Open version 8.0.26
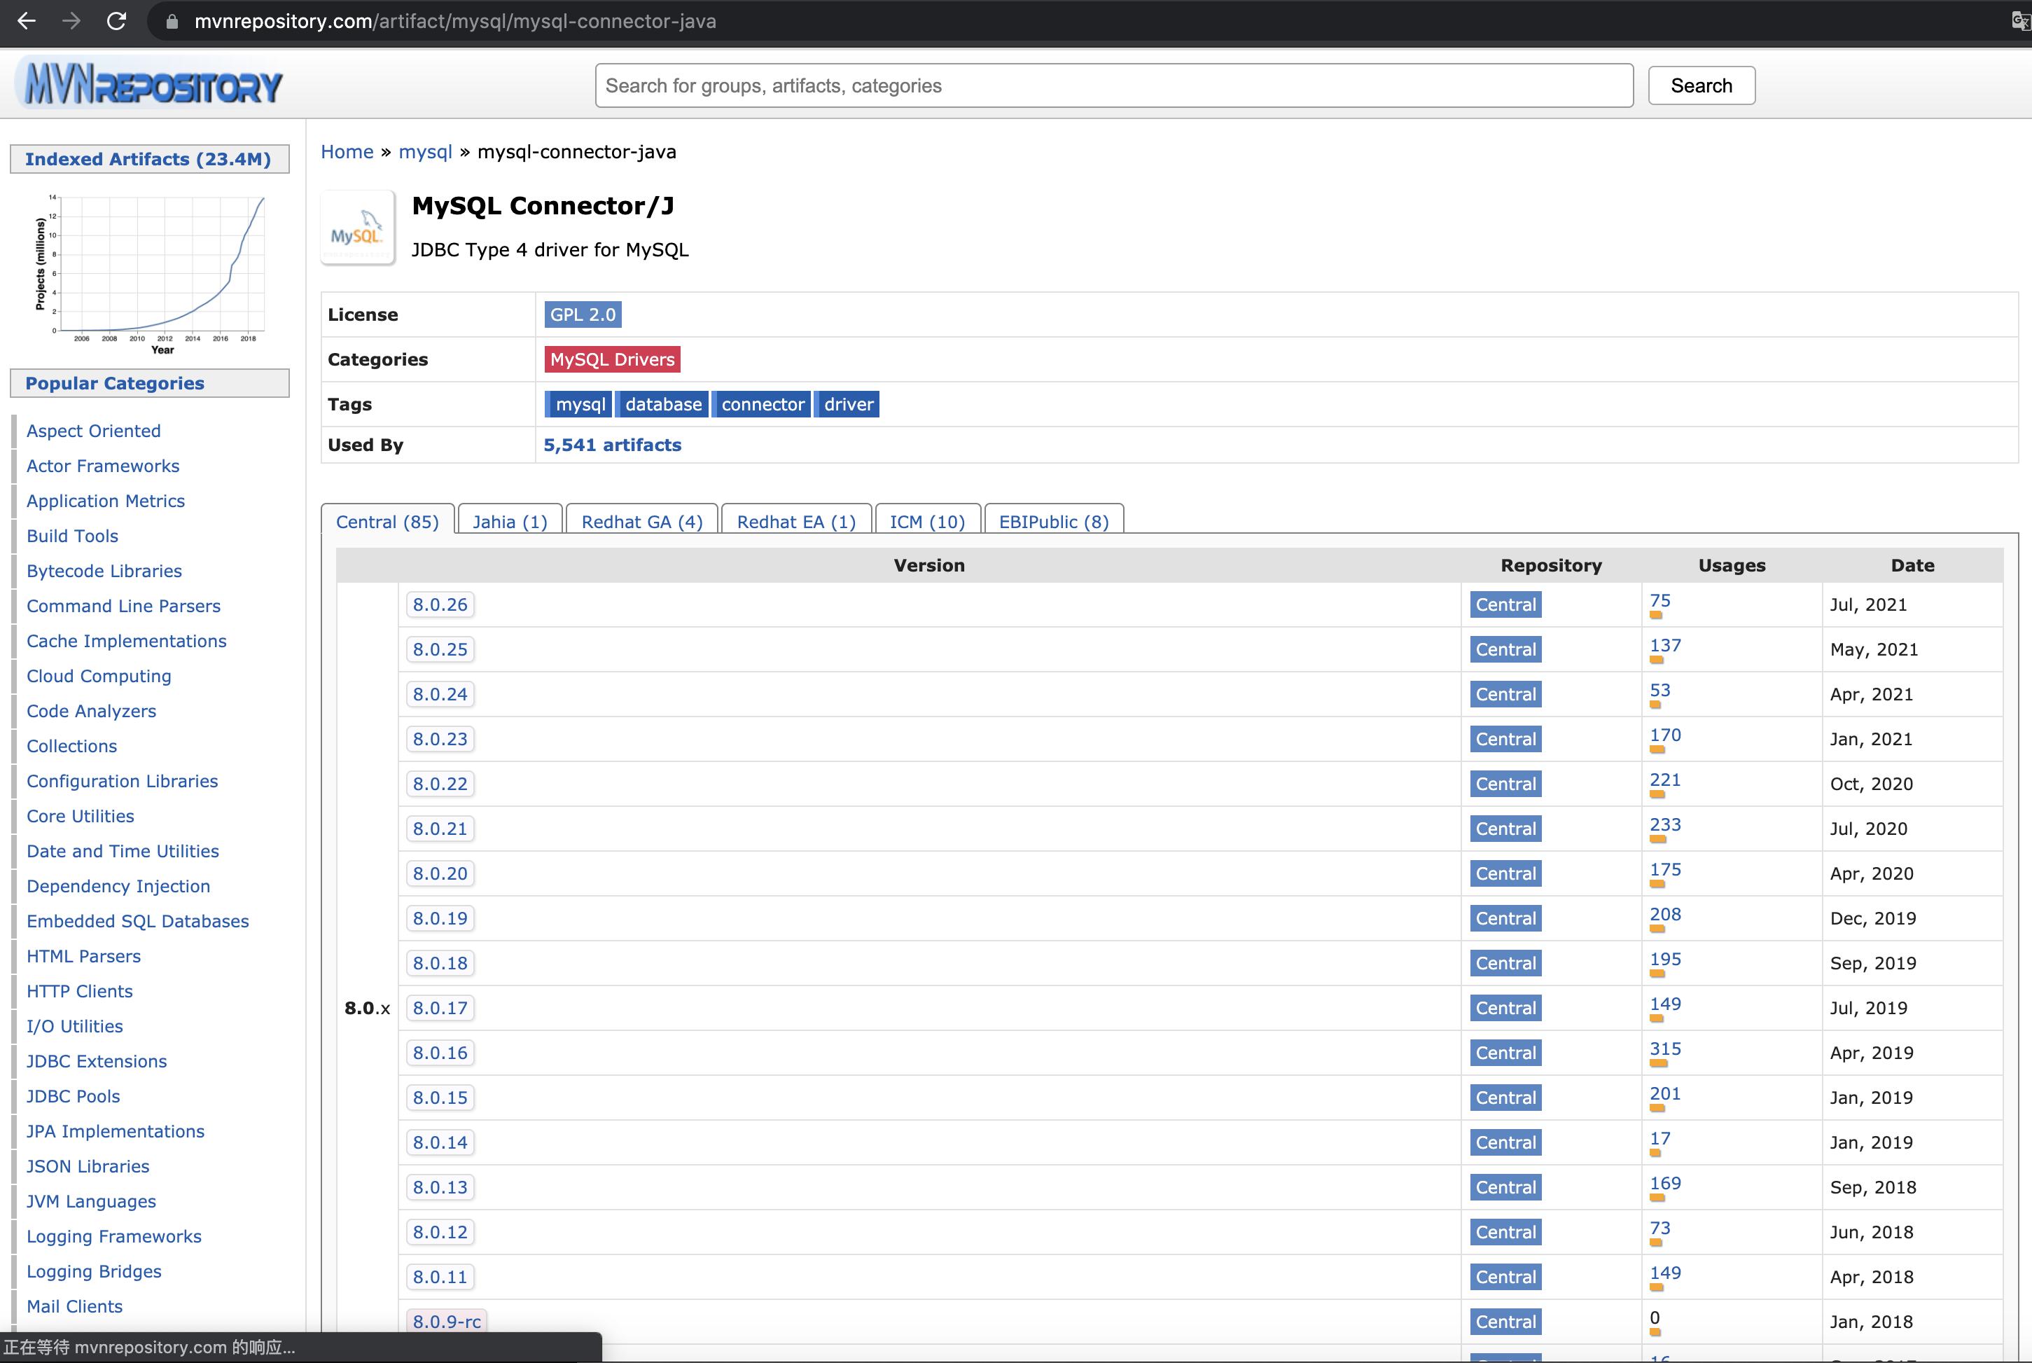Viewport: 2032px width, 1363px height. pos(440,605)
